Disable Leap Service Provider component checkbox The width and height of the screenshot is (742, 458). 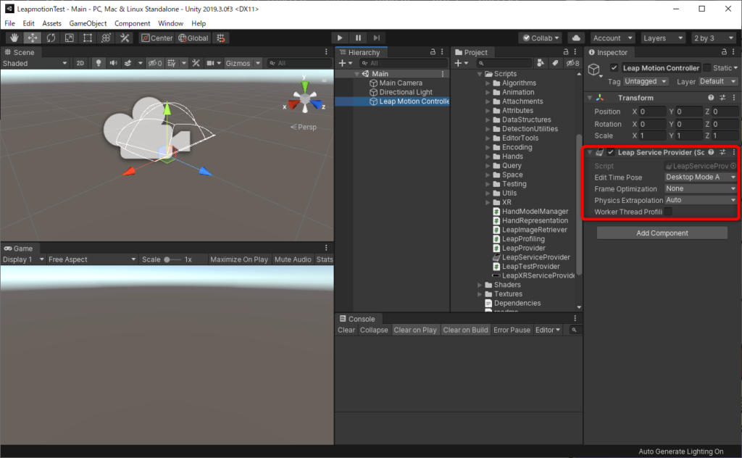click(610, 152)
